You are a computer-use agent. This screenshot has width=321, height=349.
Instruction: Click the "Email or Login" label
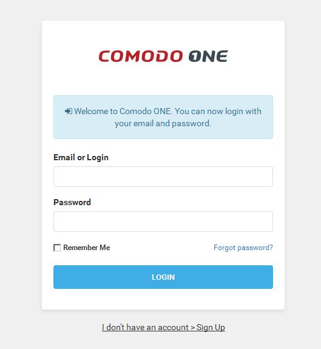click(x=81, y=157)
